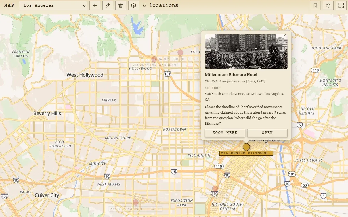Click the Lincoln Heights map label
Image resolution: width=348 pixels, height=217 pixels.
point(307,111)
